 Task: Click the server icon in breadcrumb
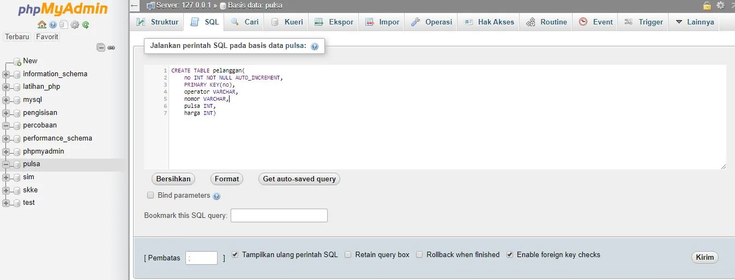[x=150, y=6]
